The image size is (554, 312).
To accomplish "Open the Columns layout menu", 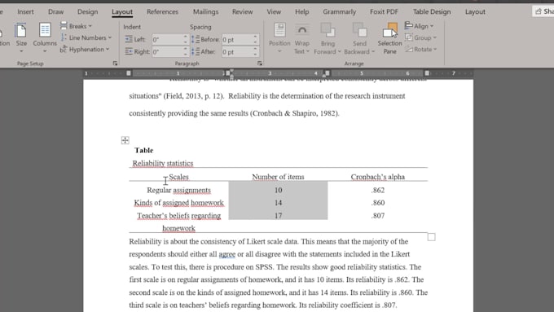I will click(45, 37).
